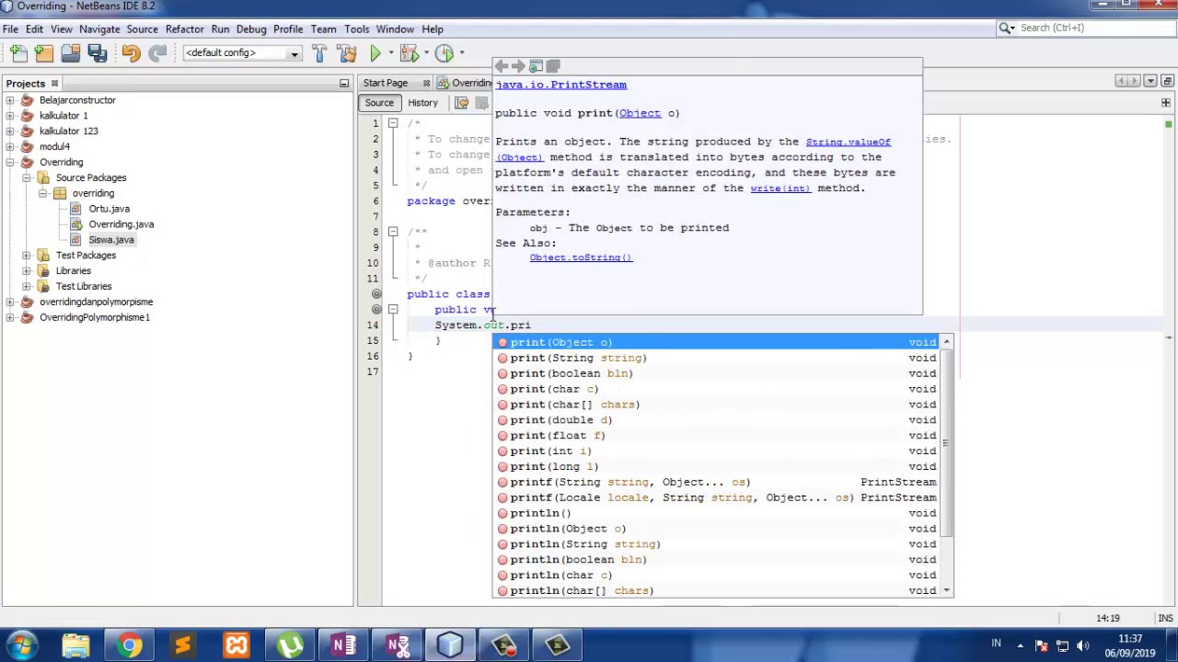Image resolution: width=1178 pixels, height=662 pixels.
Task: Follow the Object.toString() link
Action: pos(581,257)
